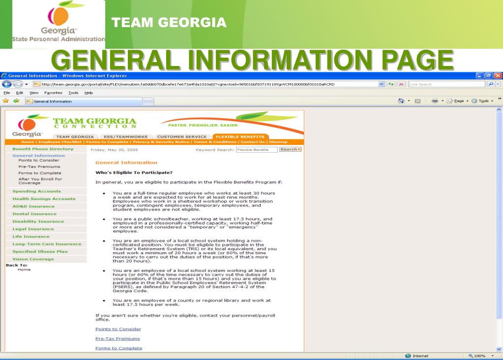Open the search provider options dropdown
The height and width of the screenshot is (360, 503).
[x=498, y=84]
